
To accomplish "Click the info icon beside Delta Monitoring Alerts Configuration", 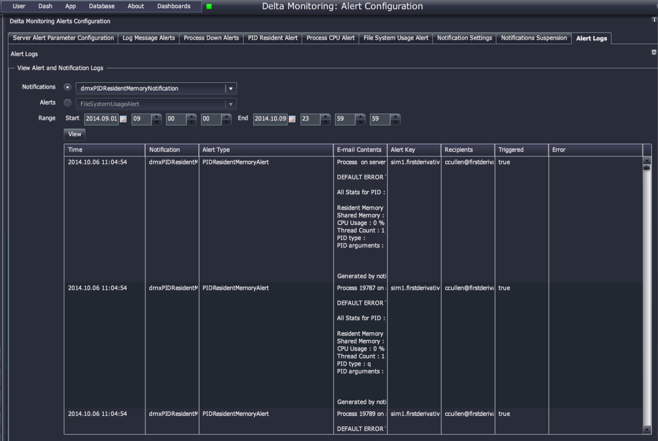I will [x=654, y=20].
